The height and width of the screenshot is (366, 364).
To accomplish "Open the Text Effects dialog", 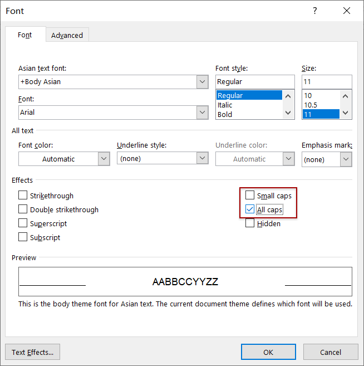I will tap(32, 352).
